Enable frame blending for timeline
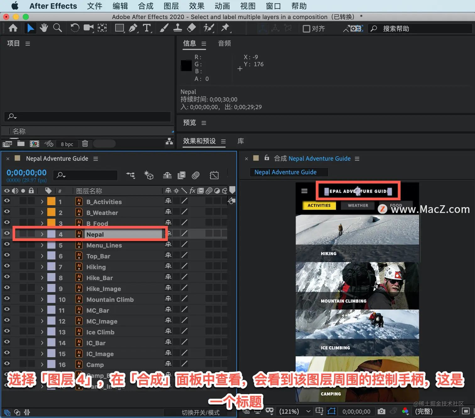Viewport: 475px width, 418px height. coord(181,175)
